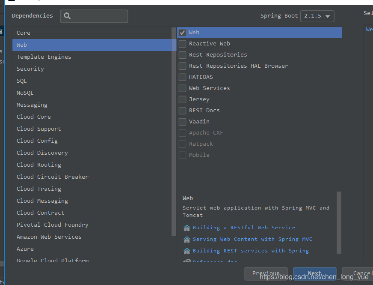Screen dimensions: 373x285
Task: Select the SQL category
Action: tap(92, 81)
